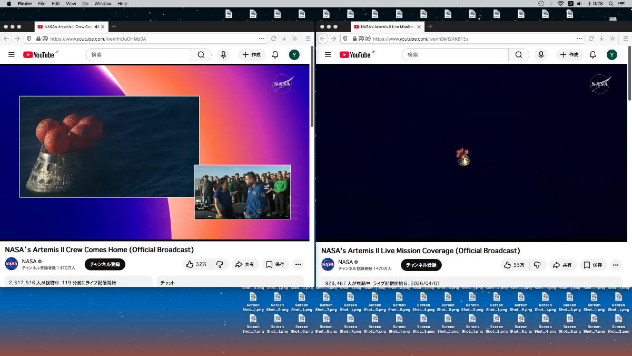Click 共有 share button in left window

tap(245, 264)
